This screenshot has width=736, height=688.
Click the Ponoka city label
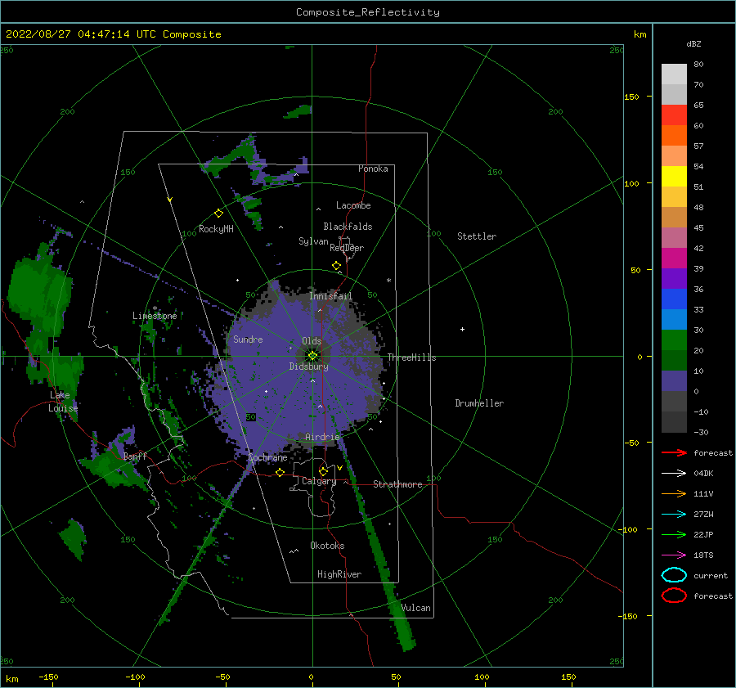373,169
